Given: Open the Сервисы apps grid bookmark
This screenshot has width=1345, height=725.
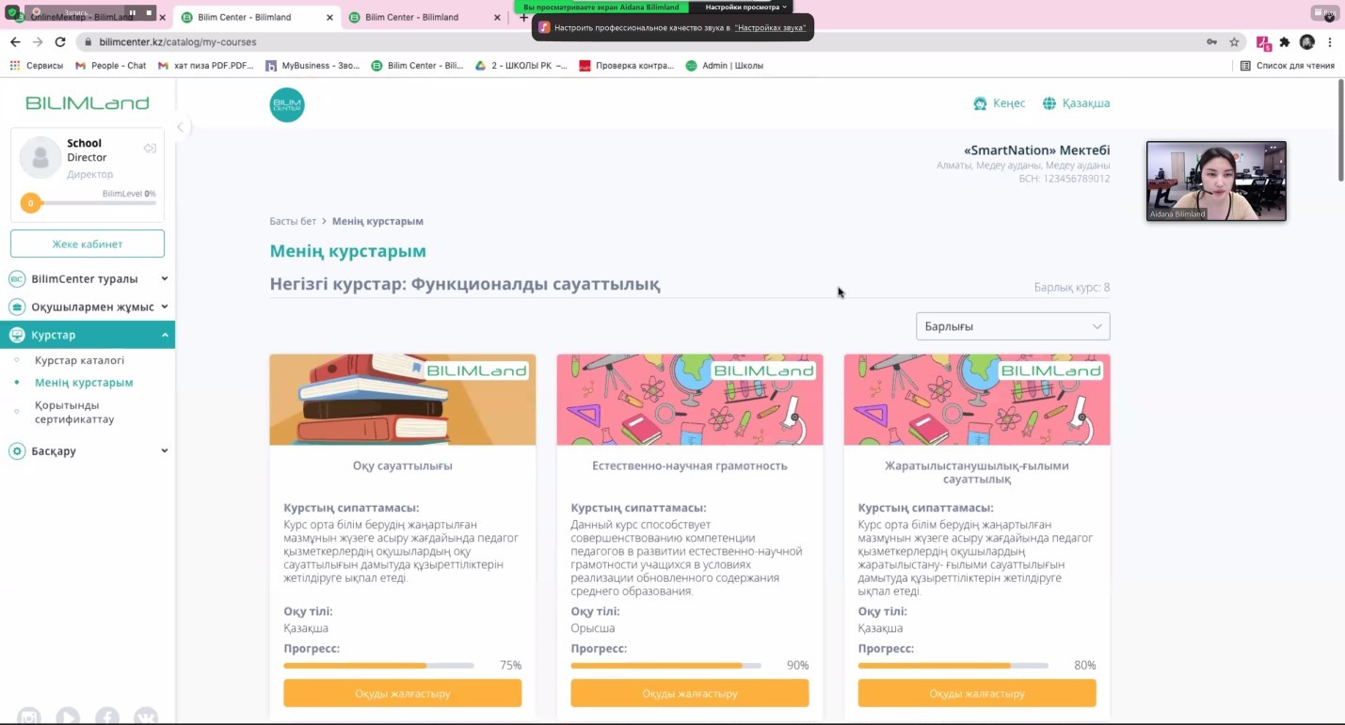Looking at the screenshot, I should 36,66.
